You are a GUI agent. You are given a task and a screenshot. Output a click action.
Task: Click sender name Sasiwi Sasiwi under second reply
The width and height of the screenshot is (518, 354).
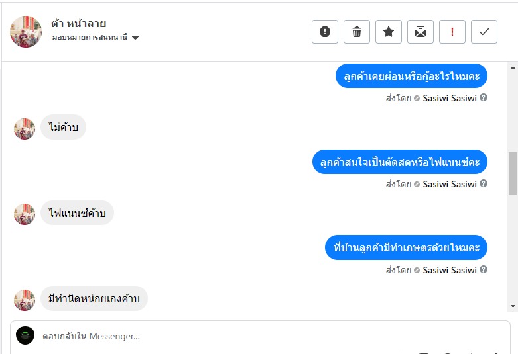click(449, 184)
